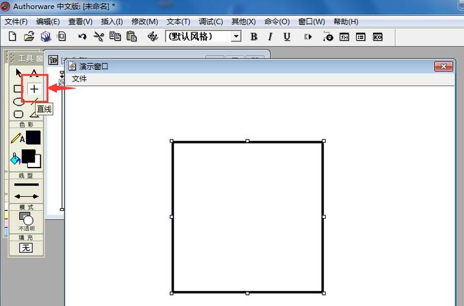This screenshot has height=306, width=464.
Task: Click the top-middle handle of the square
Action: tap(248, 141)
